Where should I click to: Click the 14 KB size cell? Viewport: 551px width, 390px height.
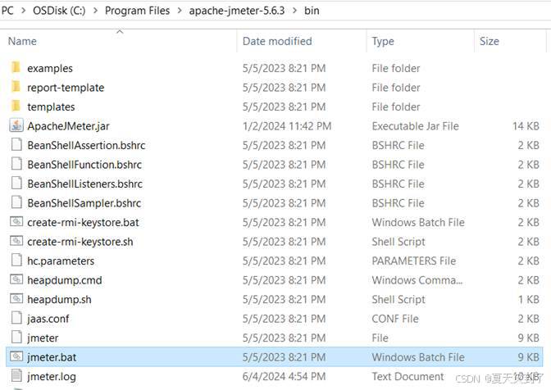[526, 126]
